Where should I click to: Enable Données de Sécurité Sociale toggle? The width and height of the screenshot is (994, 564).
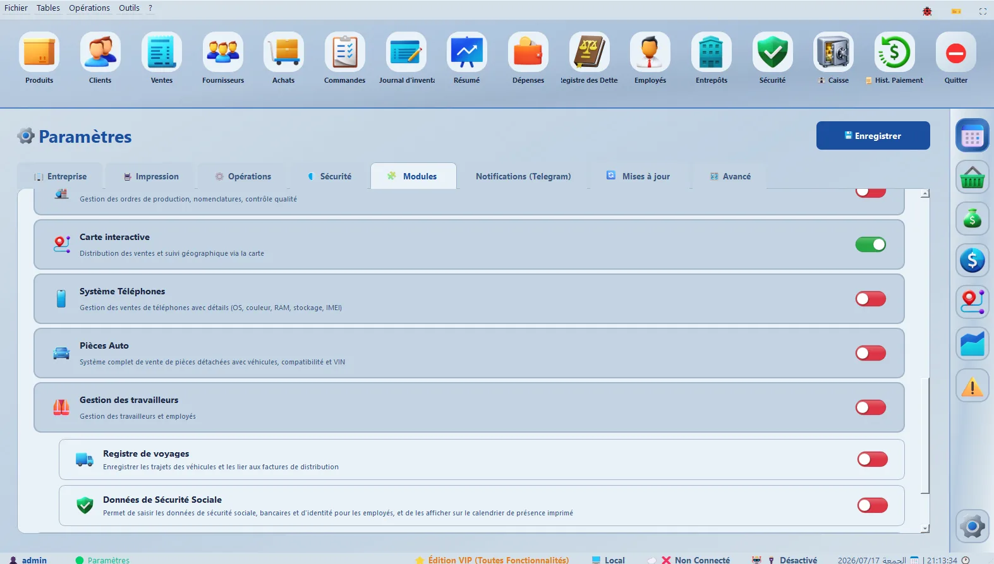[x=873, y=505]
